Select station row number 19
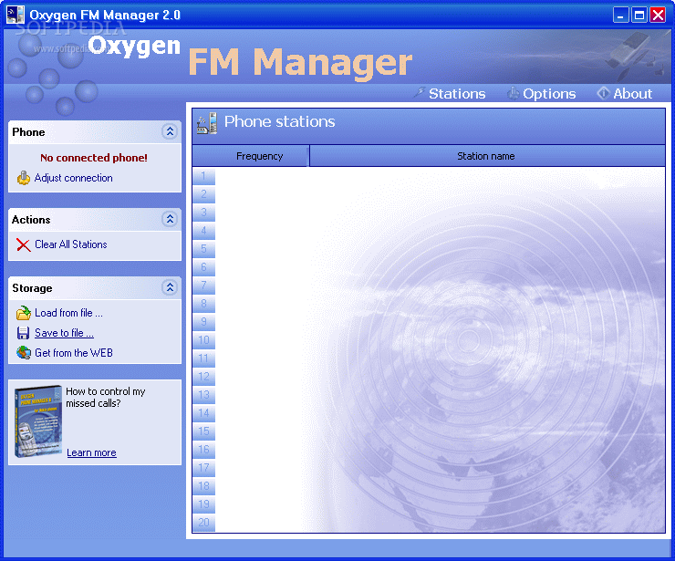The image size is (675, 561). (203, 504)
